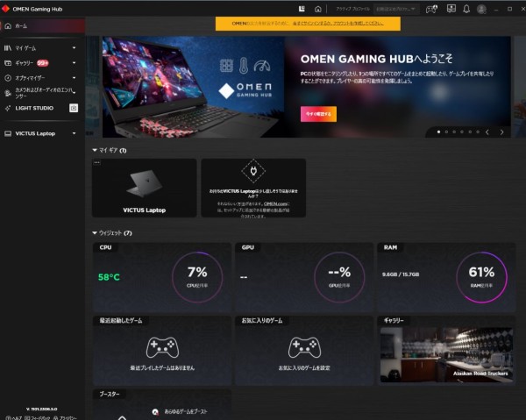
Task: Collapse the マイ ギア section
Action: 95,151
